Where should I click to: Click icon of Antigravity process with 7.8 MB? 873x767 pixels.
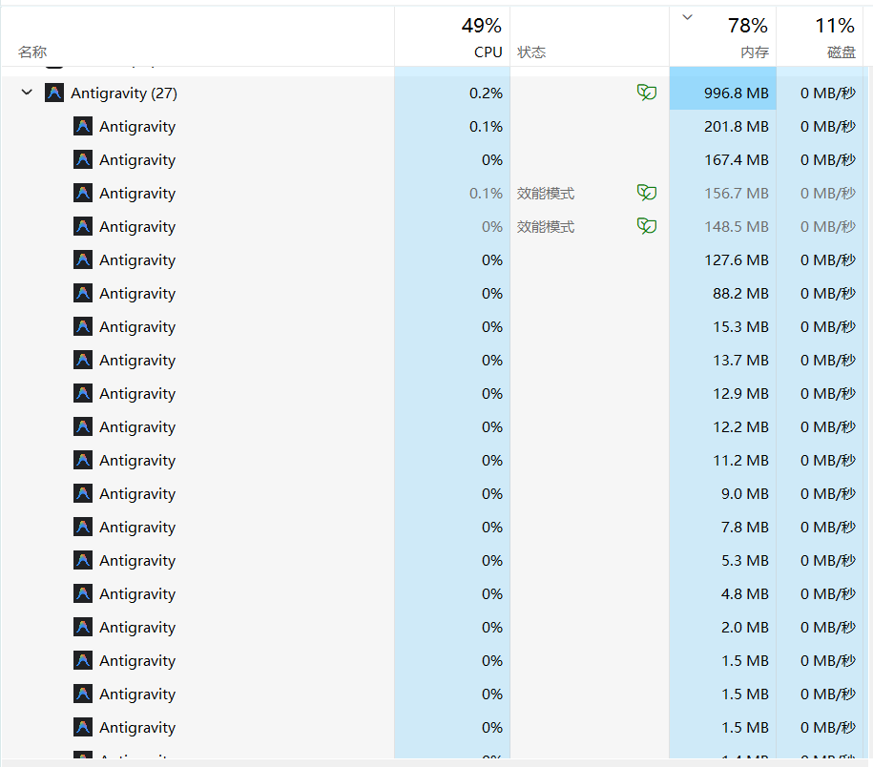point(83,527)
